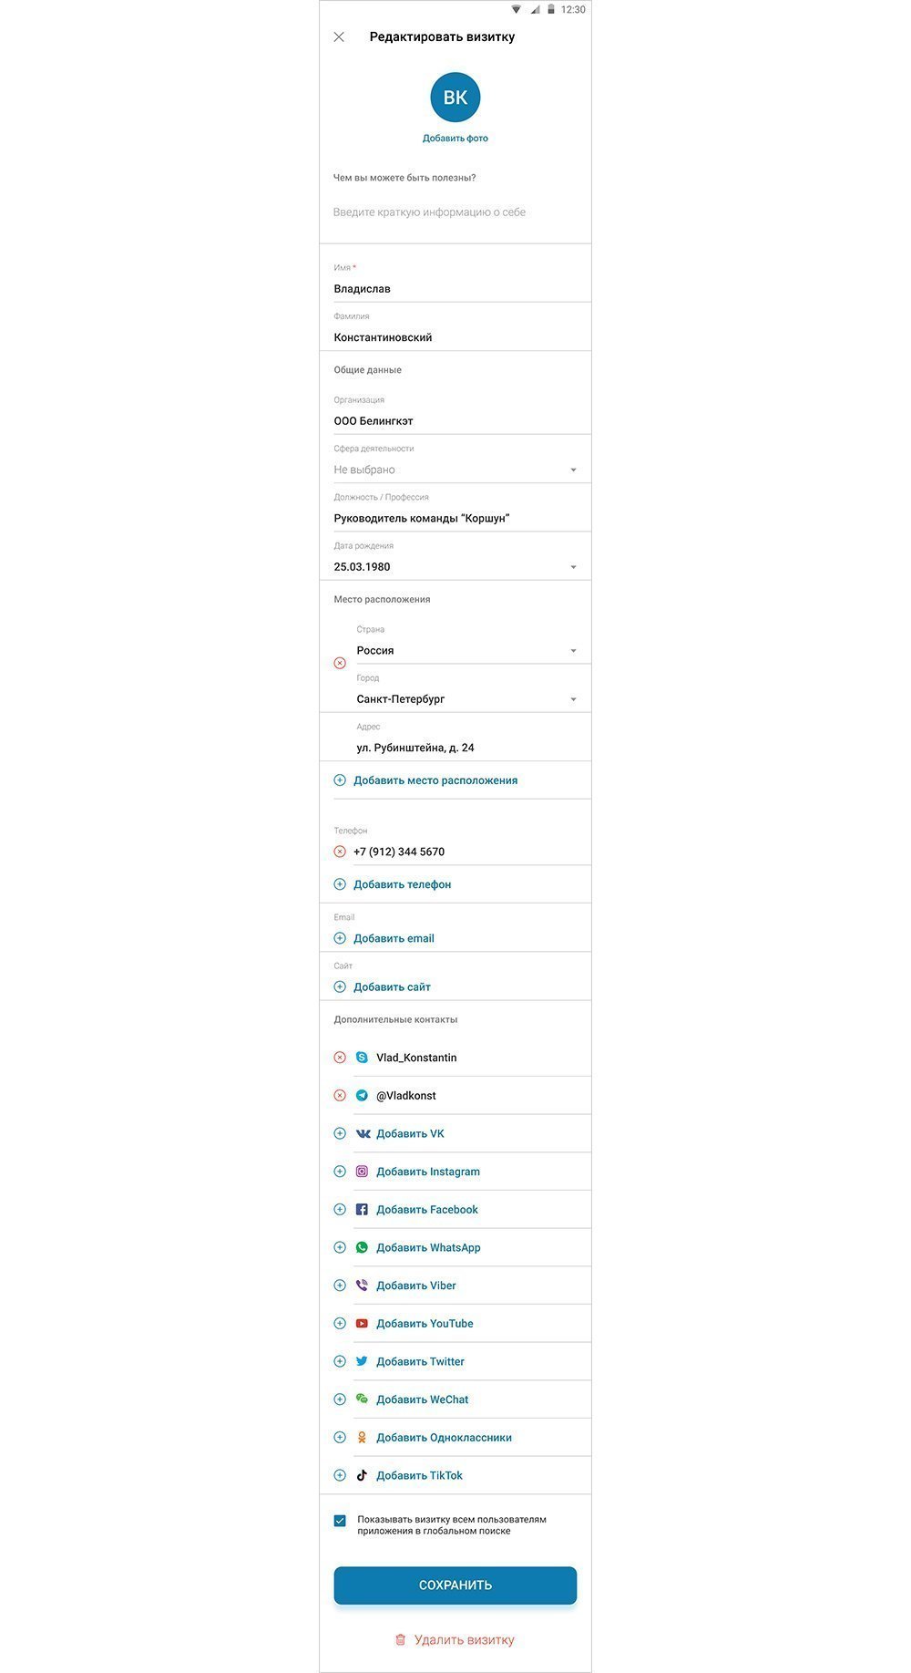Close the edit card screen
Screen dimensions: 911x1673
click(339, 37)
